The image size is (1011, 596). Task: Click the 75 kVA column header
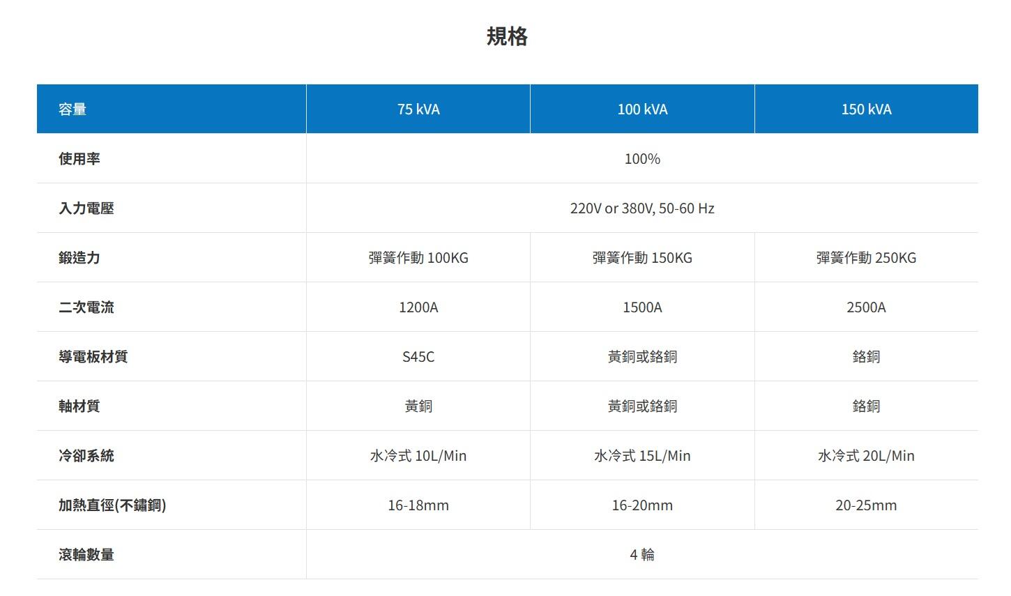(x=418, y=109)
